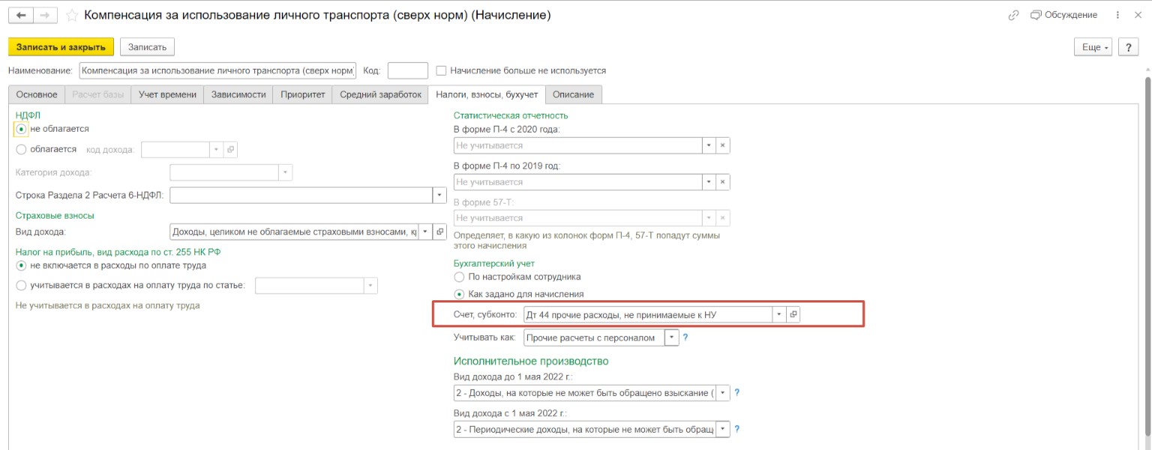1152x450 pixels.
Task: Open the Обсуждение discussion panel
Action: [1063, 15]
